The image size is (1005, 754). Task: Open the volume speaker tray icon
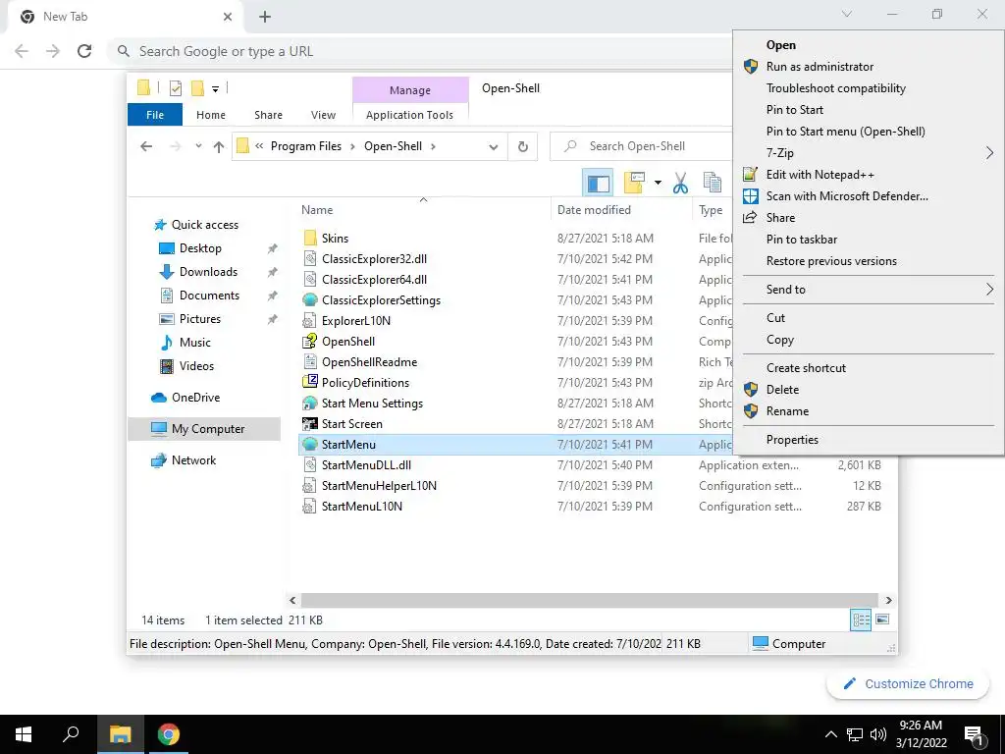click(878, 734)
